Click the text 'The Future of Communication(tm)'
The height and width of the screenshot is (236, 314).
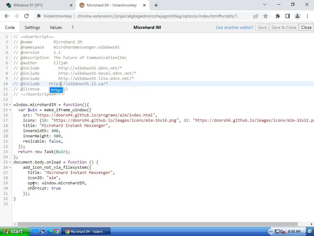(90, 57)
